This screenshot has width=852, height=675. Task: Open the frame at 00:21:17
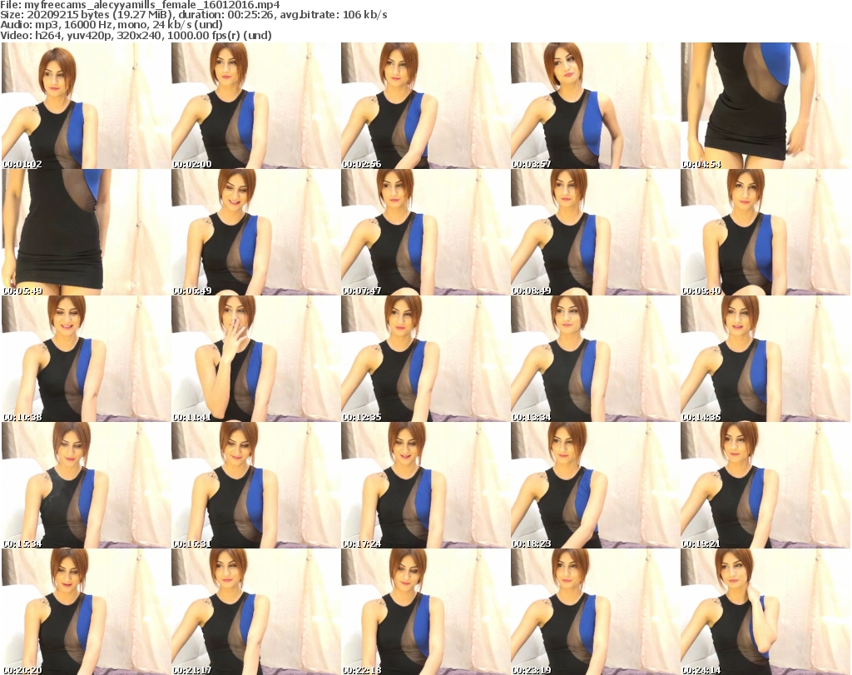[x=256, y=612]
